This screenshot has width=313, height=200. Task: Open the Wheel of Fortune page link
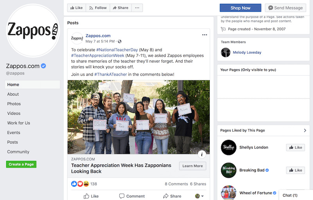click(x=256, y=193)
